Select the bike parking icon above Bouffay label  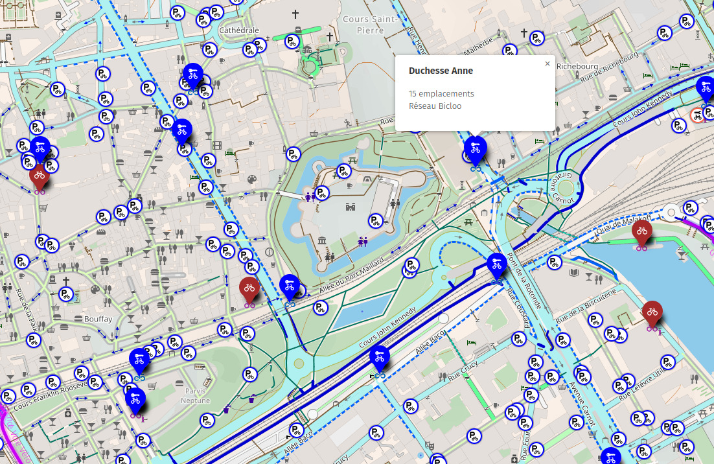[x=65, y=294]
